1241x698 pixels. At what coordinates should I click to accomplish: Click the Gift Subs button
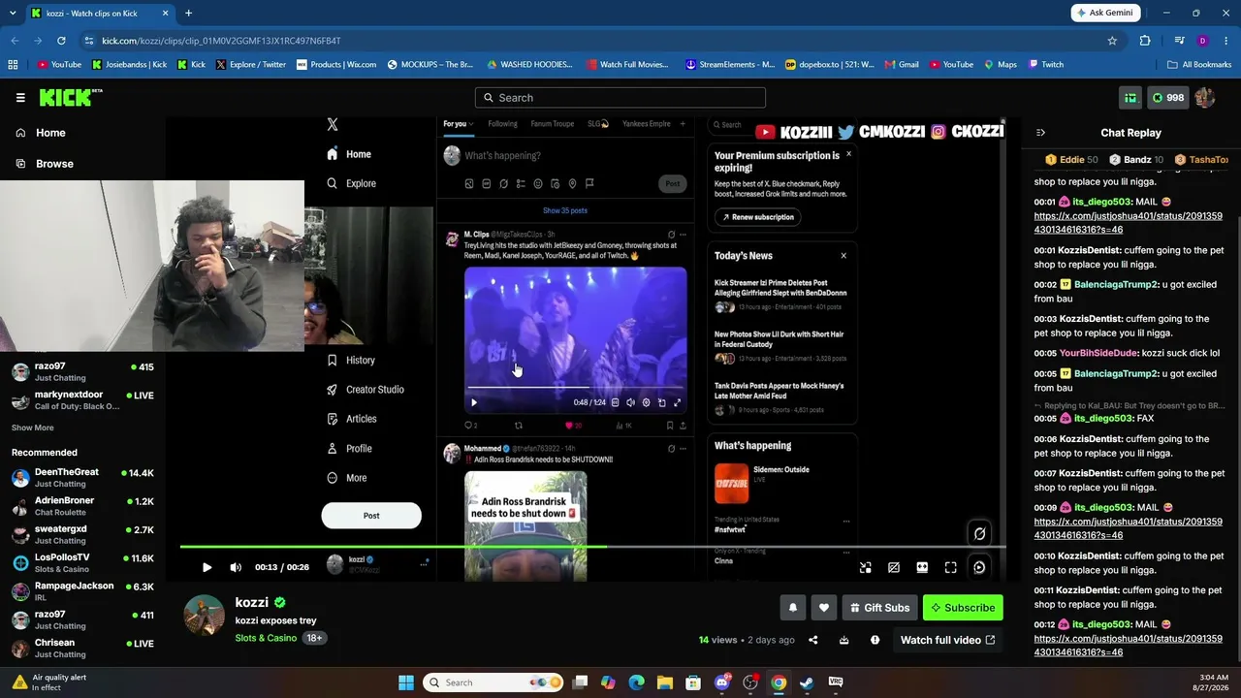880,608
